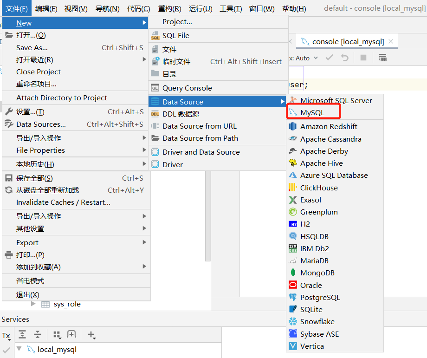Click the Snowflake icon
The image size is (427, 358).
(x=293, y=321)
